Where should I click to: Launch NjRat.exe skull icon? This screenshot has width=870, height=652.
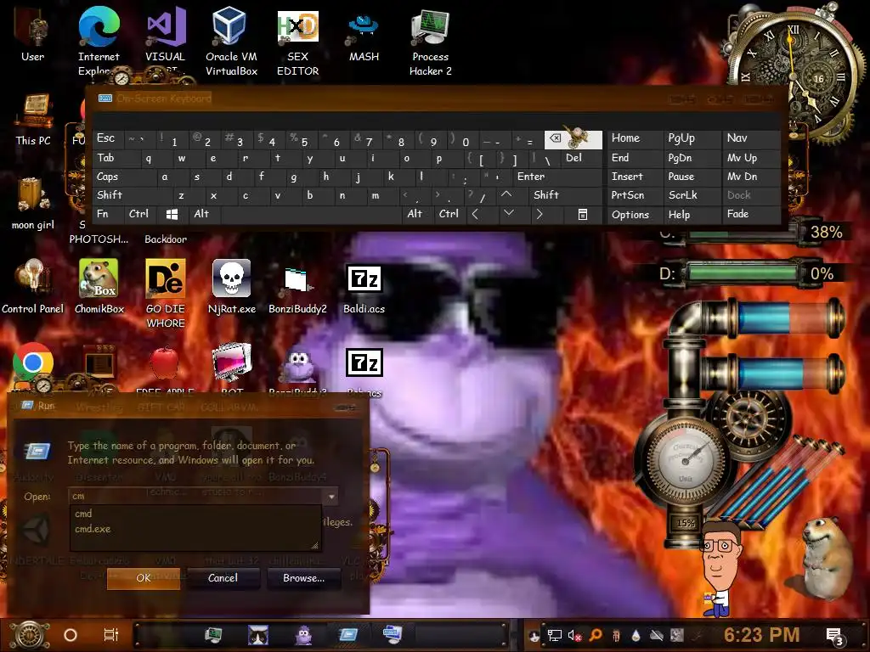point(231,285)
